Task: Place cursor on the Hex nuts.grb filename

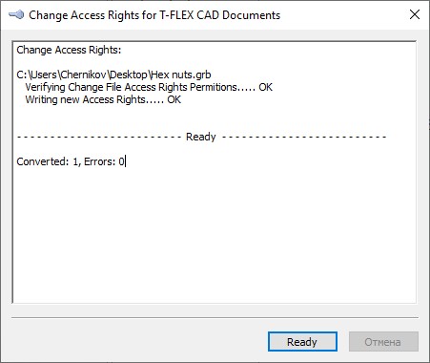Action: tap(181, 75)
